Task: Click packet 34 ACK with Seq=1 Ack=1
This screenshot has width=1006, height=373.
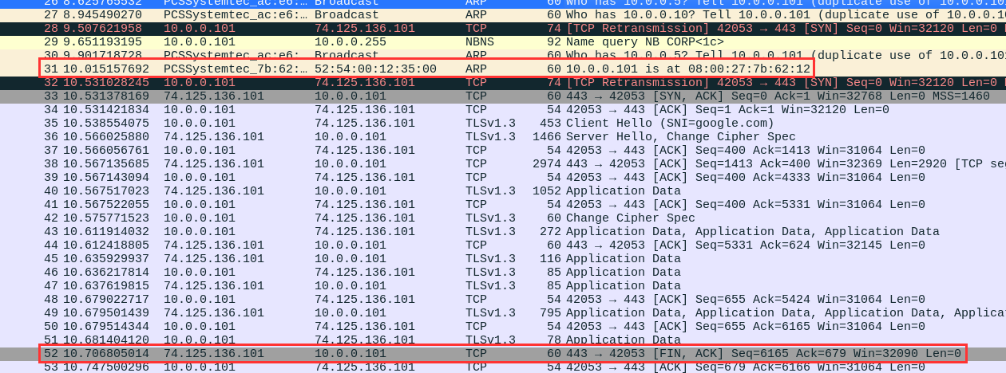Action: [503, 109]
